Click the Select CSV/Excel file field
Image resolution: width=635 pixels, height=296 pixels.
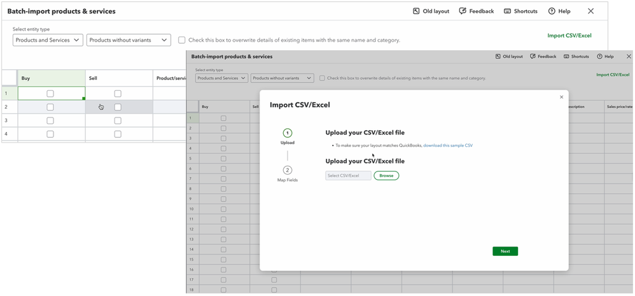click(348, 175)
